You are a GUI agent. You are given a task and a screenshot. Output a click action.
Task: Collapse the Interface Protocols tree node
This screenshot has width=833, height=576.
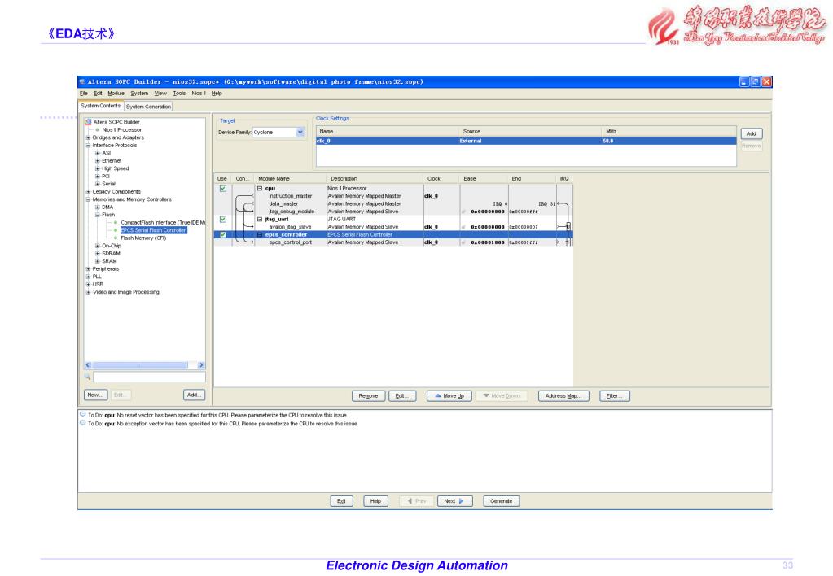point(88,146)
